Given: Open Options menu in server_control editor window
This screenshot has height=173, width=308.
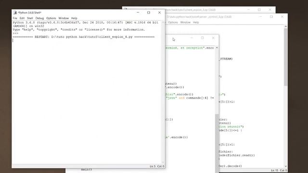Looking at the screenshot, I should 173,23.
